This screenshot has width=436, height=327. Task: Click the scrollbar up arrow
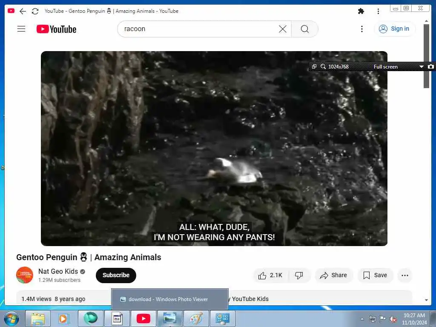(x=426, y=21)
